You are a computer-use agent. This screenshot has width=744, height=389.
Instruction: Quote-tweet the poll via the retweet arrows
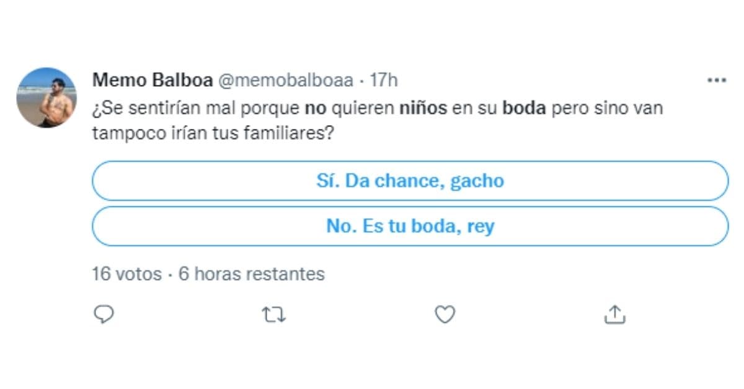click(273, 315)
